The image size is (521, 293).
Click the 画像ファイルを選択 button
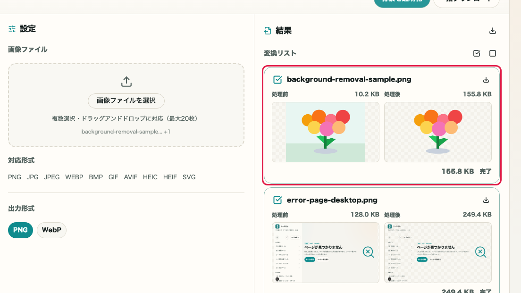click(126, 100)
